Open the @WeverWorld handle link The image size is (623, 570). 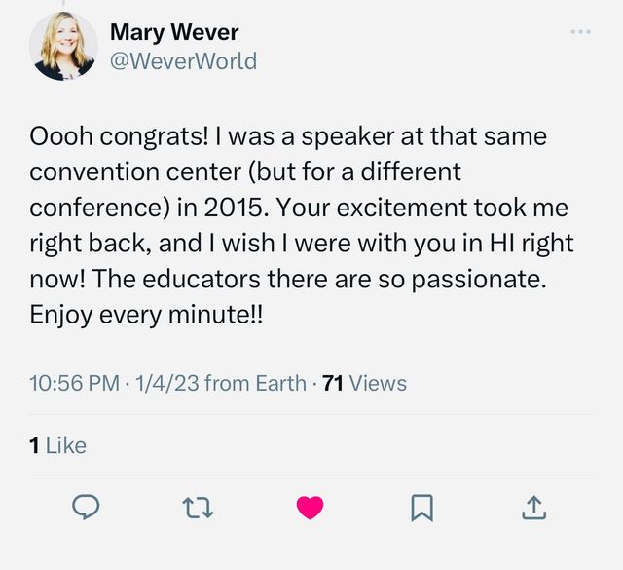(183, 60)
